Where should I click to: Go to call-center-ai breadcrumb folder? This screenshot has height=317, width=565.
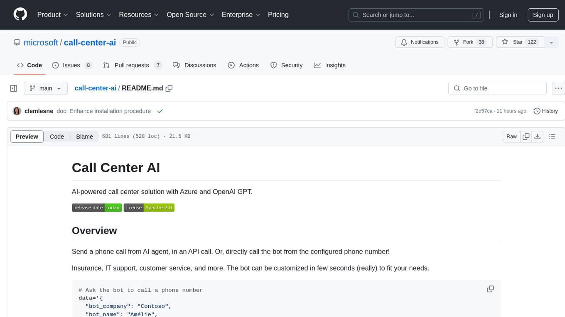tap(96, 88)
